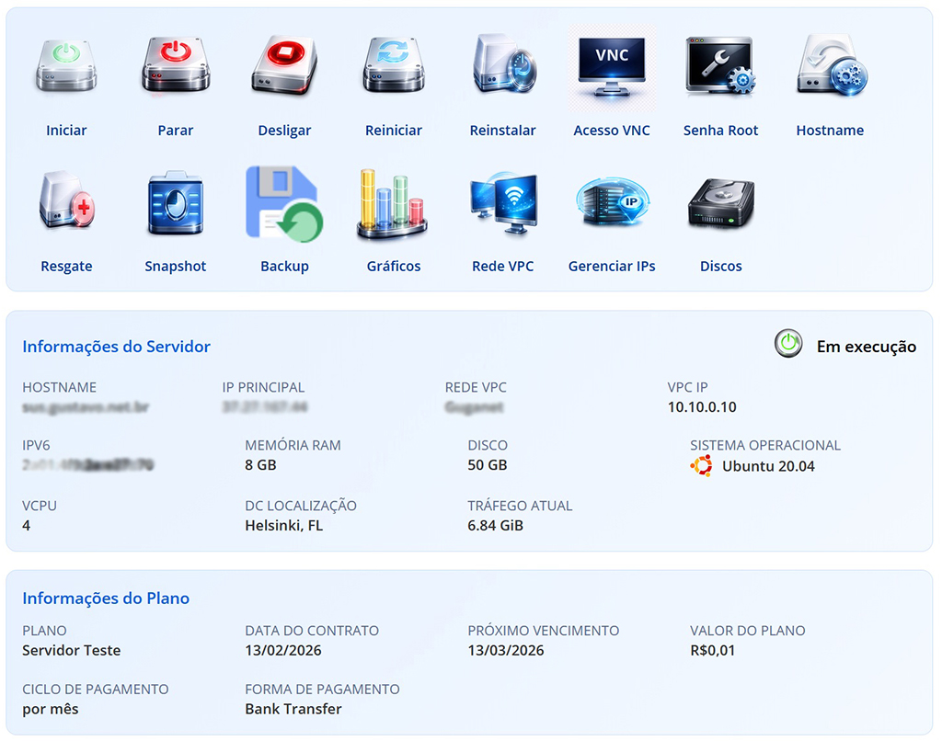View the Gráficos chart icon
942x741 pixels.
(x=393, y=203)
